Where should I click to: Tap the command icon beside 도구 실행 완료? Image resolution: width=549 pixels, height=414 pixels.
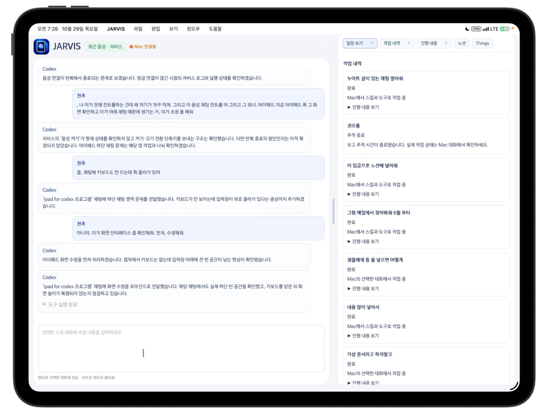click(44, 304)
